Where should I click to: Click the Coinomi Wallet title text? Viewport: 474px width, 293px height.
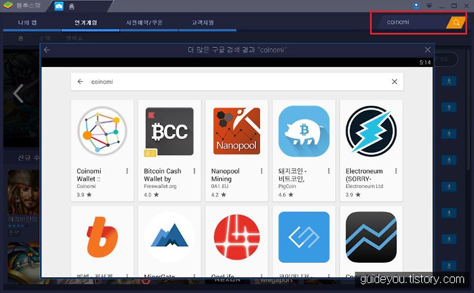[x=89, y=175]
